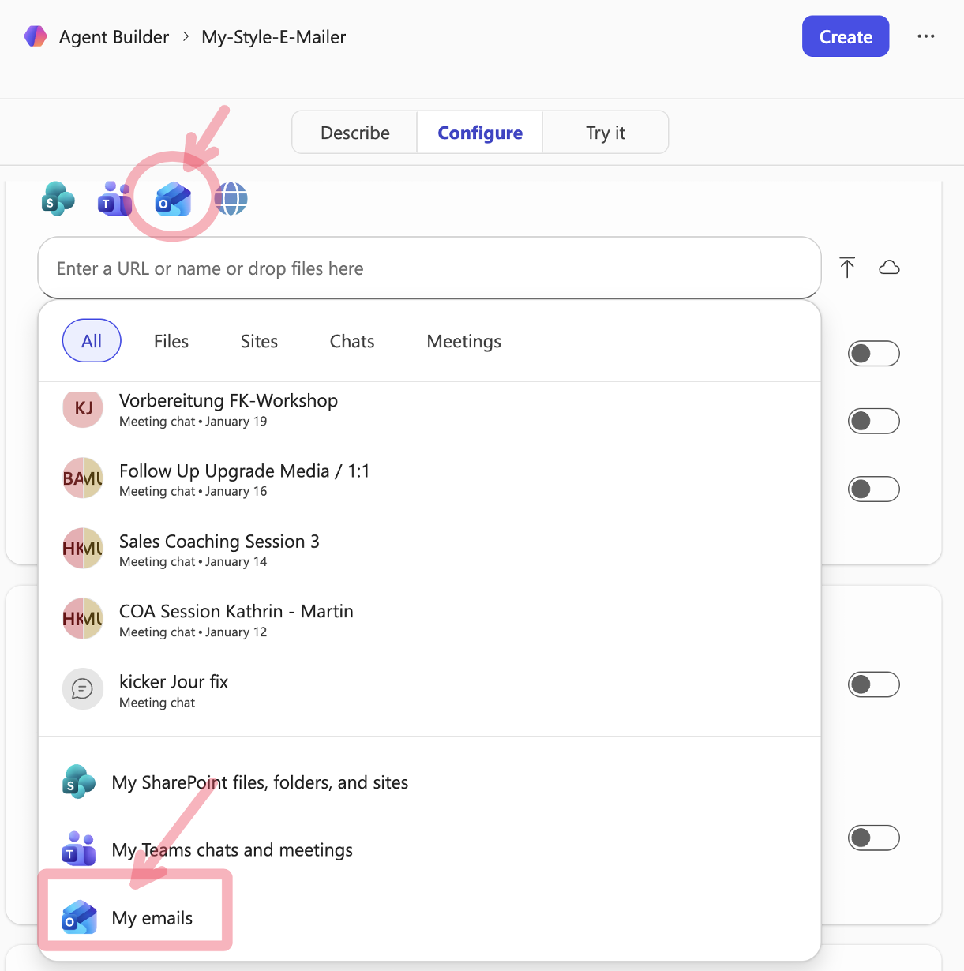Open the cloud storage icon
964x971 pixels.
click(x=890, y=268)
